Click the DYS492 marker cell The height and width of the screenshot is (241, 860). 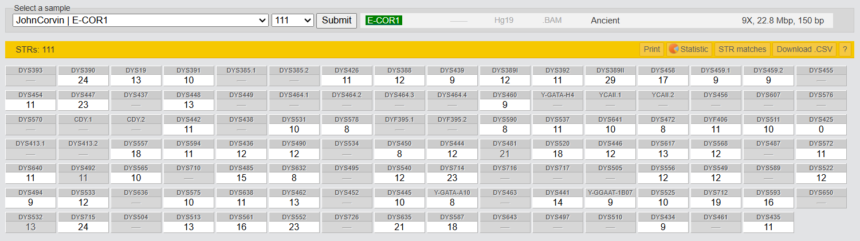point(83,174)
